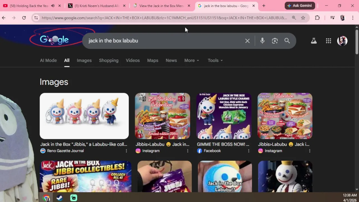Open the Google apps grid

coord(328,41)
